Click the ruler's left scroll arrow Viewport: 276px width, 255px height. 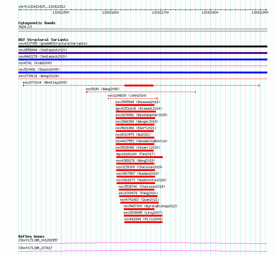pos(20,10)
